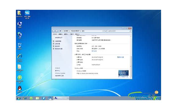The image size is (177, 110).
Task: Click the Remote settings shield icon
Action: tap(54, 44)
